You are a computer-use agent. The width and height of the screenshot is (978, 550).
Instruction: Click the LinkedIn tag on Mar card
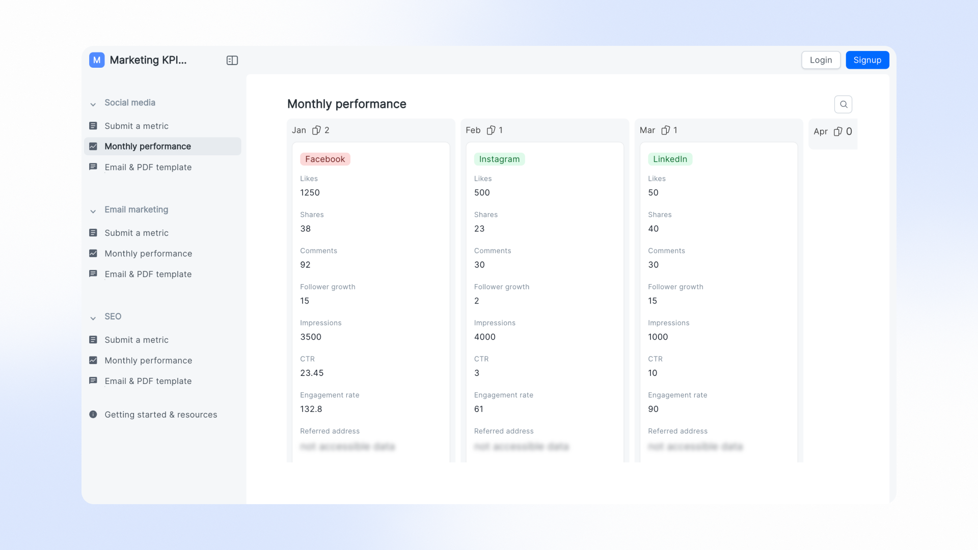(670, 159)
